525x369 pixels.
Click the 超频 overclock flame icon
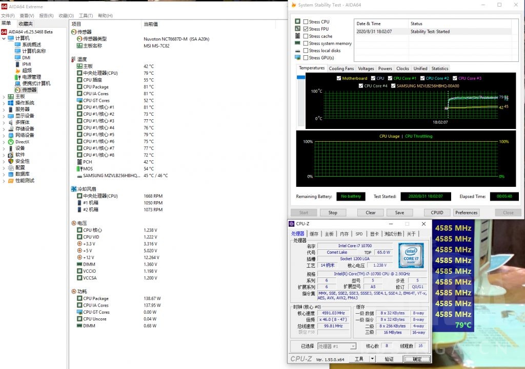pos(17,71)
